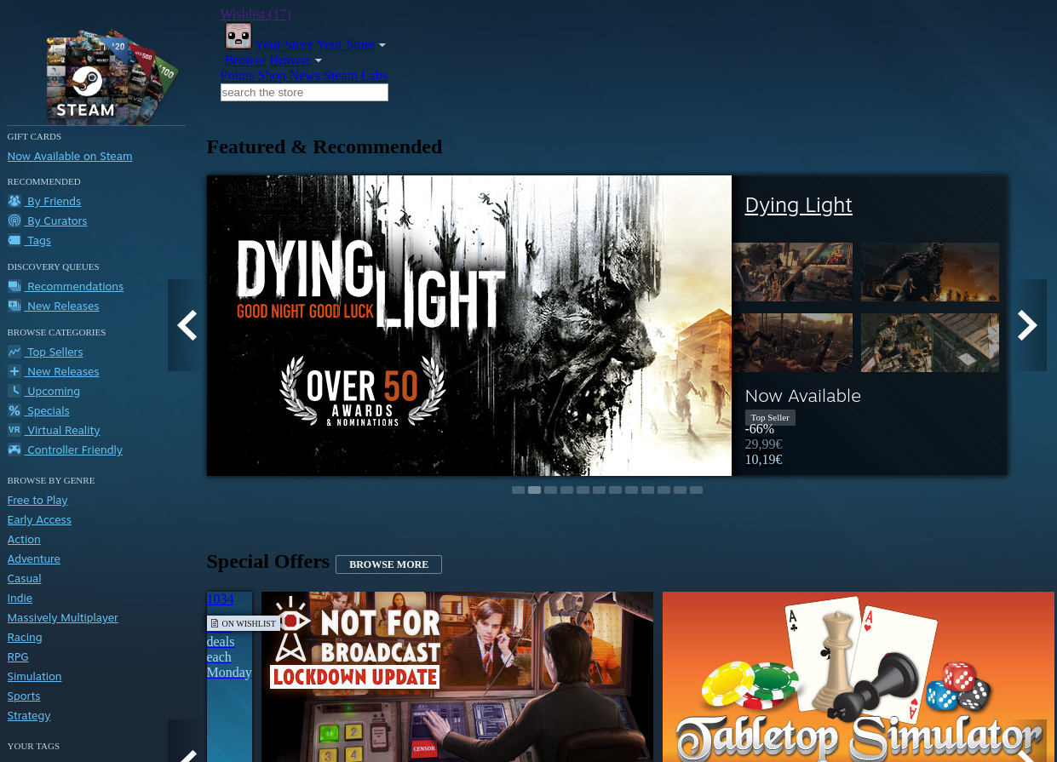Screen dimensions: 1057x762
Task: Browse the Casual genre
Action: (x=25, y=578)
